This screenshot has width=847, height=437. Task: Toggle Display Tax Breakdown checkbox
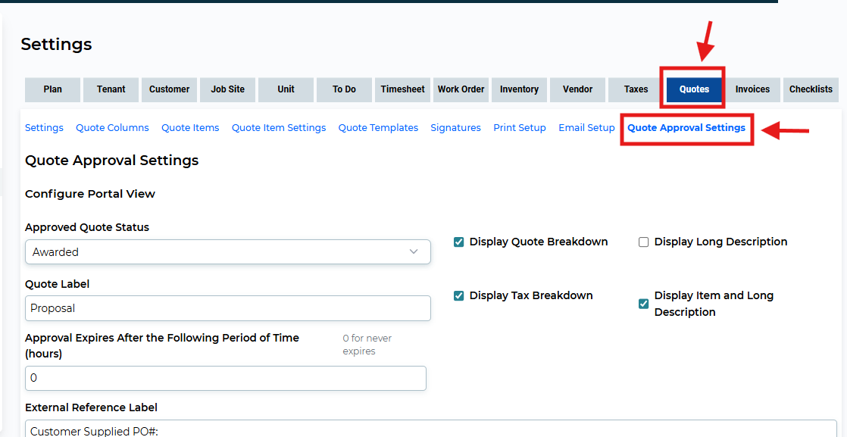coord(458,296)
